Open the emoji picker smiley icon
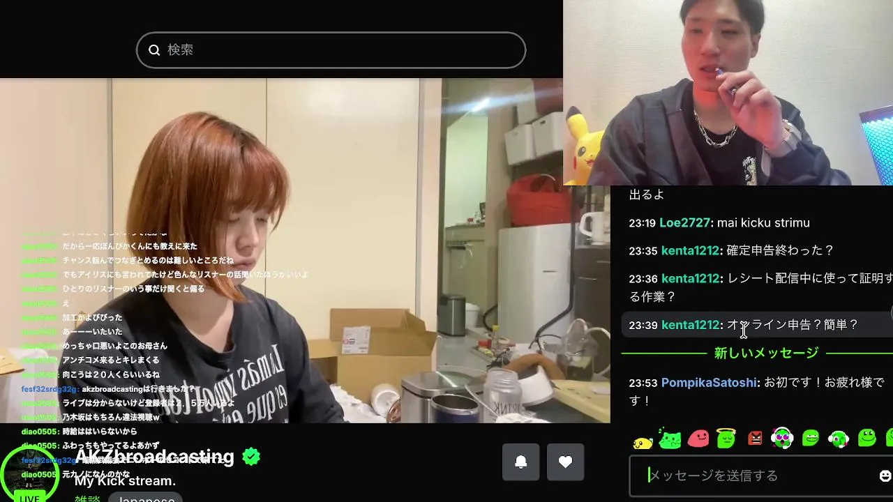Screen dimensions: 893x502 pos(885,476)
